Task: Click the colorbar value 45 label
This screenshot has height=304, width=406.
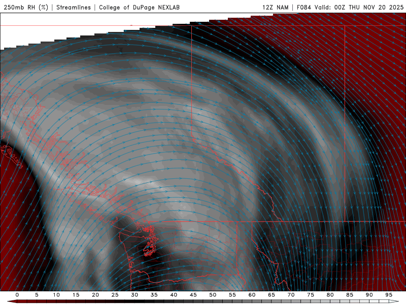Action: click(x=193, y=295)
